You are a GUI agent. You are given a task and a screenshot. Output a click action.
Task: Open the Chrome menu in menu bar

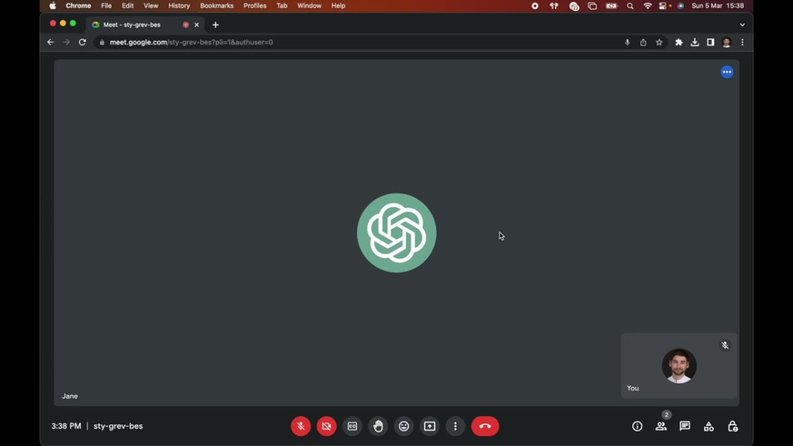78,5
